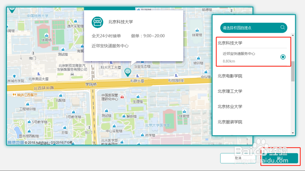This screenshot has width=305, height=171.
Task: Click the 北京城市学院 school map icon
Action: pyautogui.click(x=14, y=76)
